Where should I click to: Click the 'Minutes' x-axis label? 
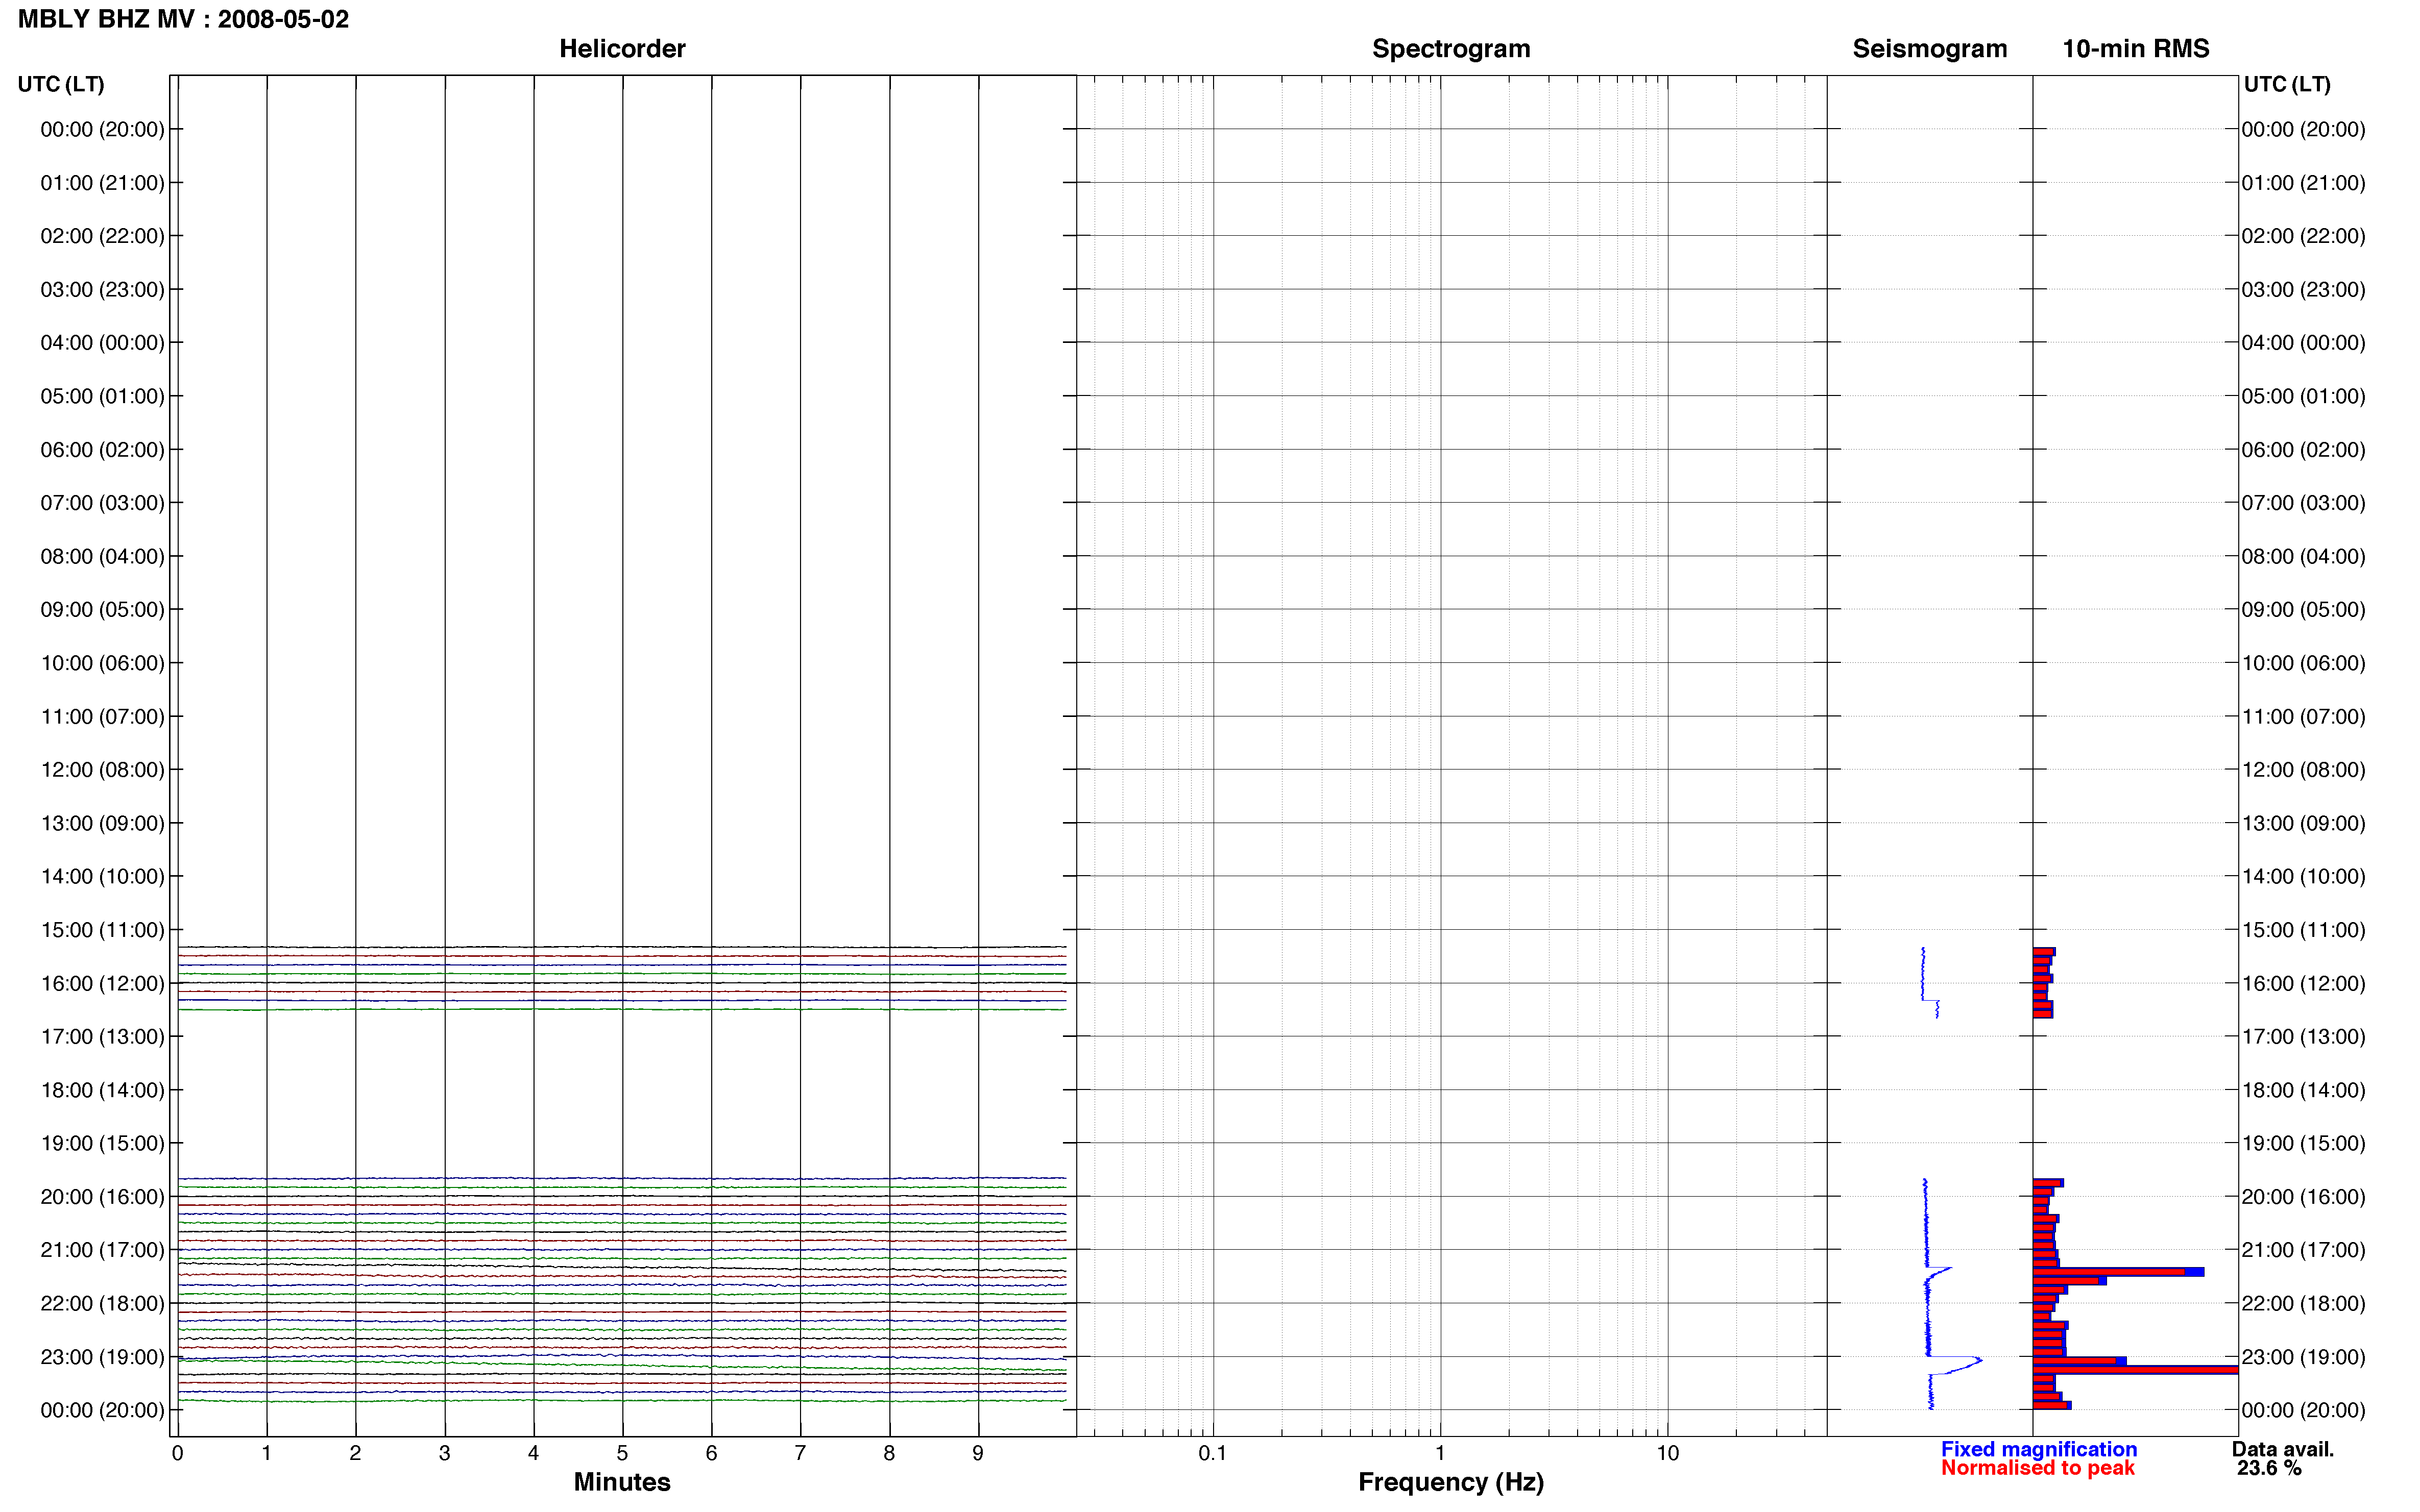click(621, 1482)
